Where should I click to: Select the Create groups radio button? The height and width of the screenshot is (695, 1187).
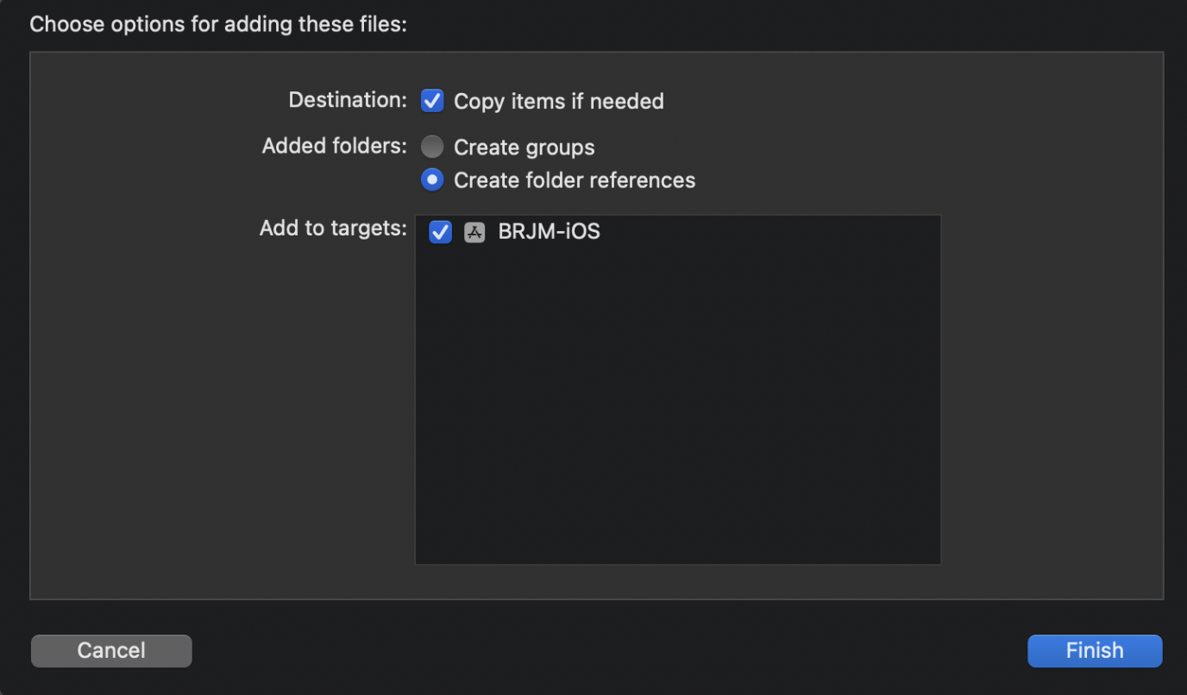[x=432, y=147]
